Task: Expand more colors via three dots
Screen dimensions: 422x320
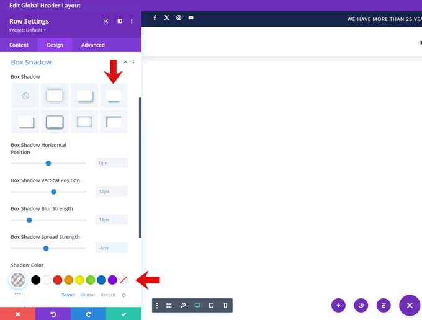Action: (x=17, y=293)
